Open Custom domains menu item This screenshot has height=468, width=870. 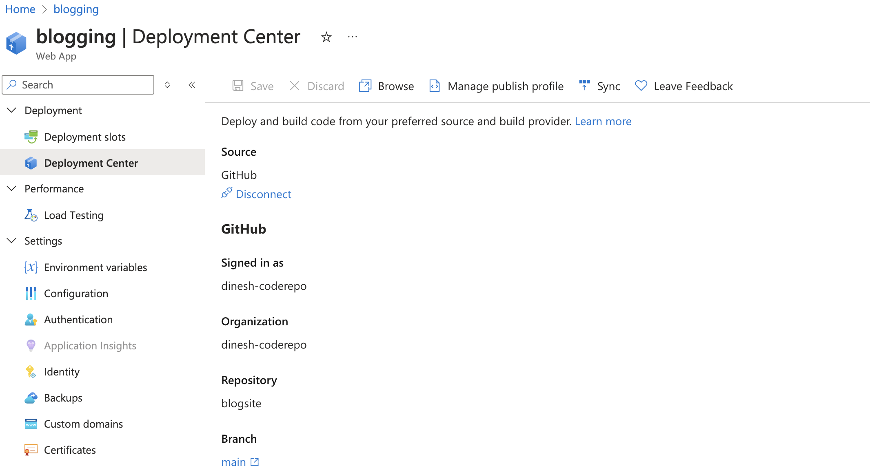pos(102,424)
